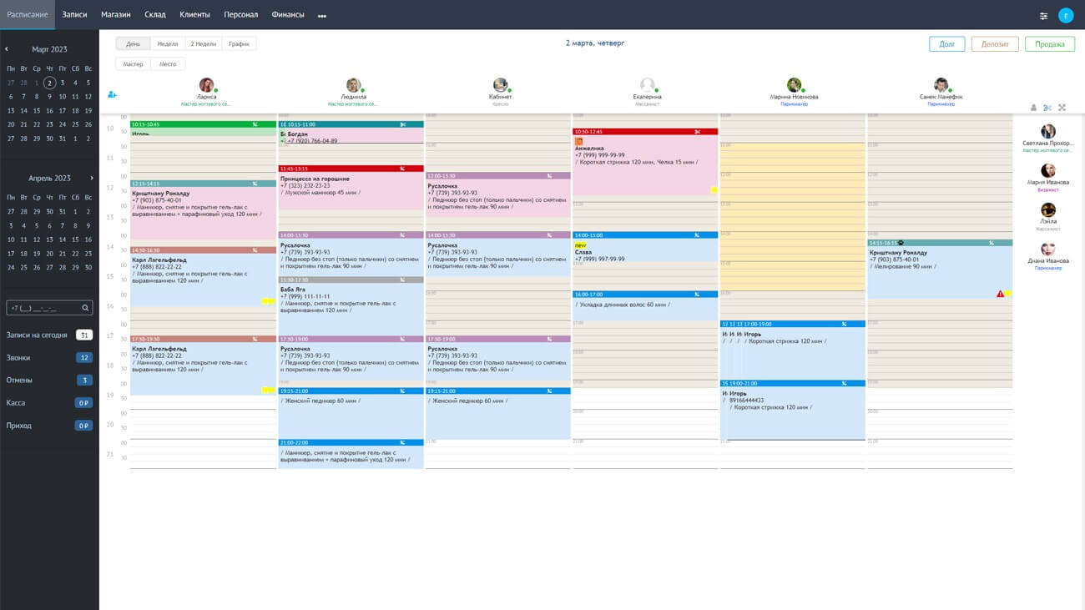
Task: Open the Клиенты menu tab
Action: point(194,15)
